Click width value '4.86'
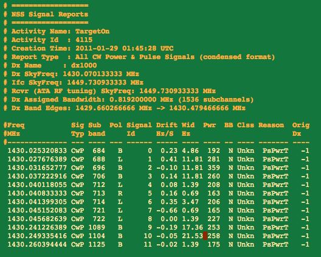The width and height of the screenshot is (321, 257). (x=190, y=151)
